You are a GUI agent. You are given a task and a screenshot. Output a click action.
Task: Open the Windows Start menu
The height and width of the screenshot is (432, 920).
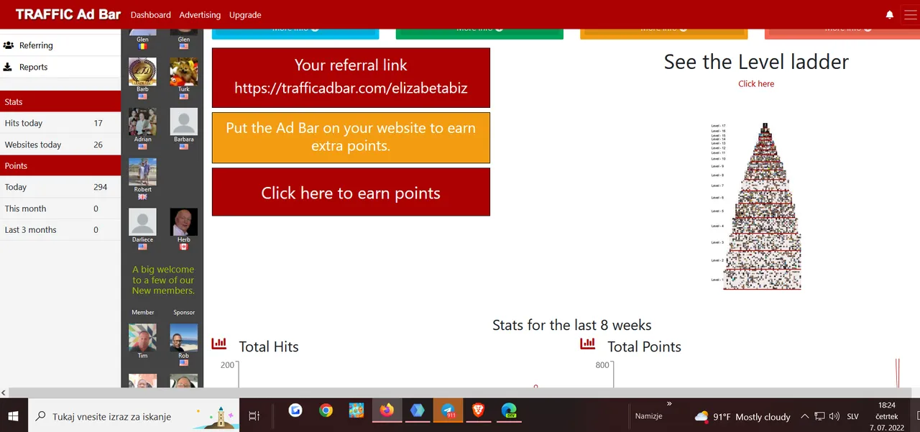tap(14, 415)
